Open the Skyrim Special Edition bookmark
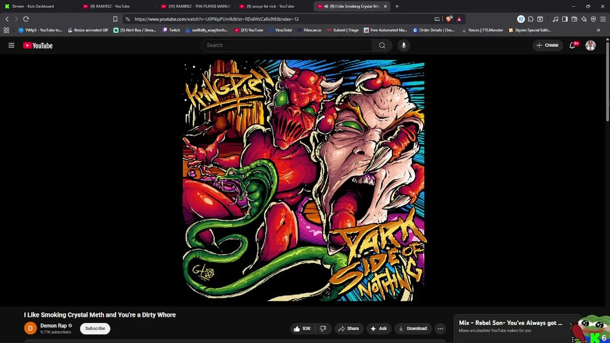This screenshot has height=343, width=610. [x=529, y=30]
